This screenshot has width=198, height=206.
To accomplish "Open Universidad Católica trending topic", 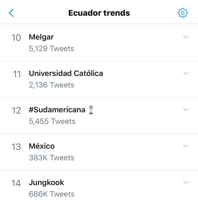I will (66, 73).
